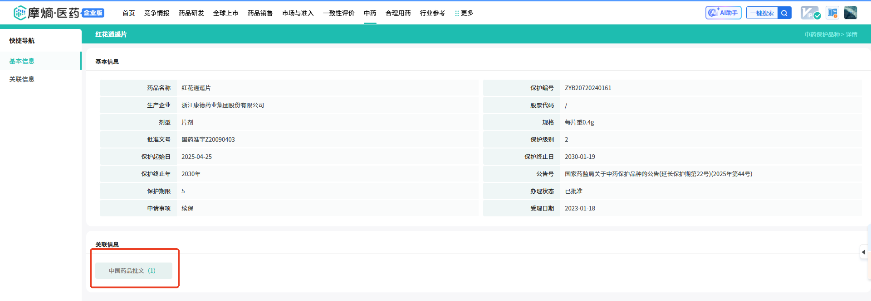Click acceptance date 2023-01-18

(x=580, y=208)
